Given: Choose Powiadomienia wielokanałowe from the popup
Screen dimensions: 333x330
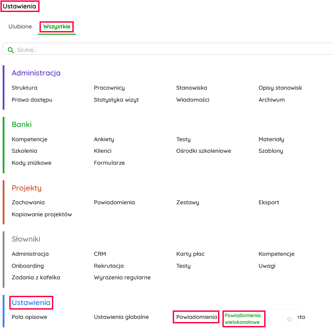Looking at the screenshot, I should pos(242,318).
